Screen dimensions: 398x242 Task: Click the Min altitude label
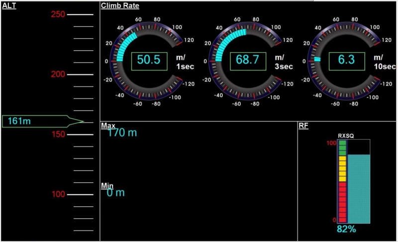[x=107, y=186]
